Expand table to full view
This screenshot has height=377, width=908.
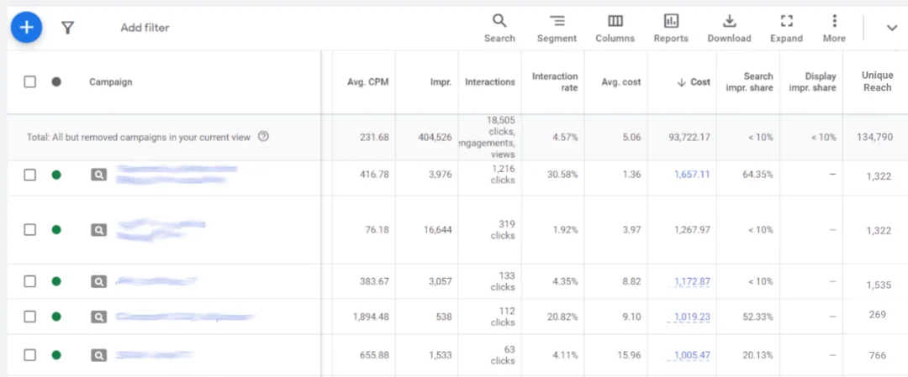[x=786, y=29]
